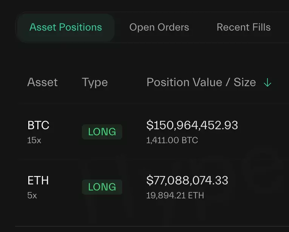The height and width of the screenshot is (232, 289).
Task: Click the BTC asset name
Action: point(38,125)
